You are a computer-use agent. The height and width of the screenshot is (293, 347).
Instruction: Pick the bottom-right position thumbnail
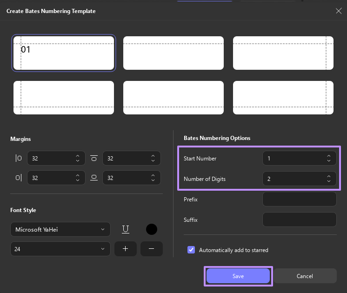(283, 98)
